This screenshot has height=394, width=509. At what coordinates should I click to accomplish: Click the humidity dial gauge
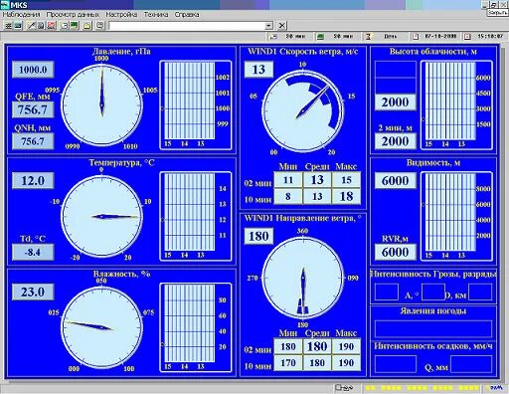(x=102, y=327)
